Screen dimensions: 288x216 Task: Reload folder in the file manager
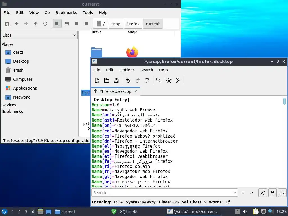(45, 24)
